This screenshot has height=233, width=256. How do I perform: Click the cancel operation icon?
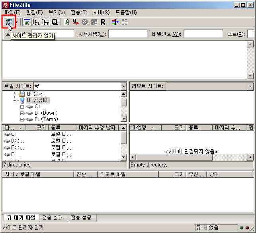(84, 22)
